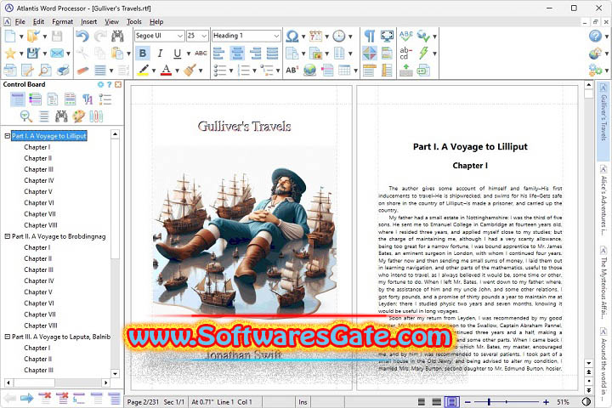Open the Segoe UI font dropdown

pyautogui.click(x=180, y=36)
